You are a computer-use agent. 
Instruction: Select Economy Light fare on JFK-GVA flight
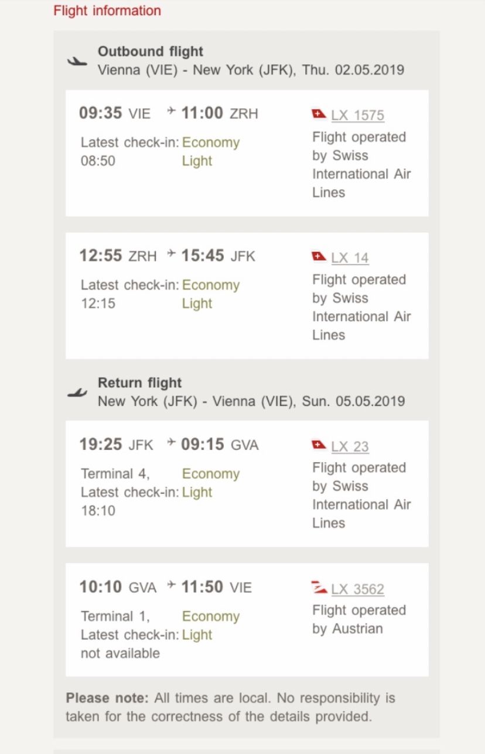(211, 483)
